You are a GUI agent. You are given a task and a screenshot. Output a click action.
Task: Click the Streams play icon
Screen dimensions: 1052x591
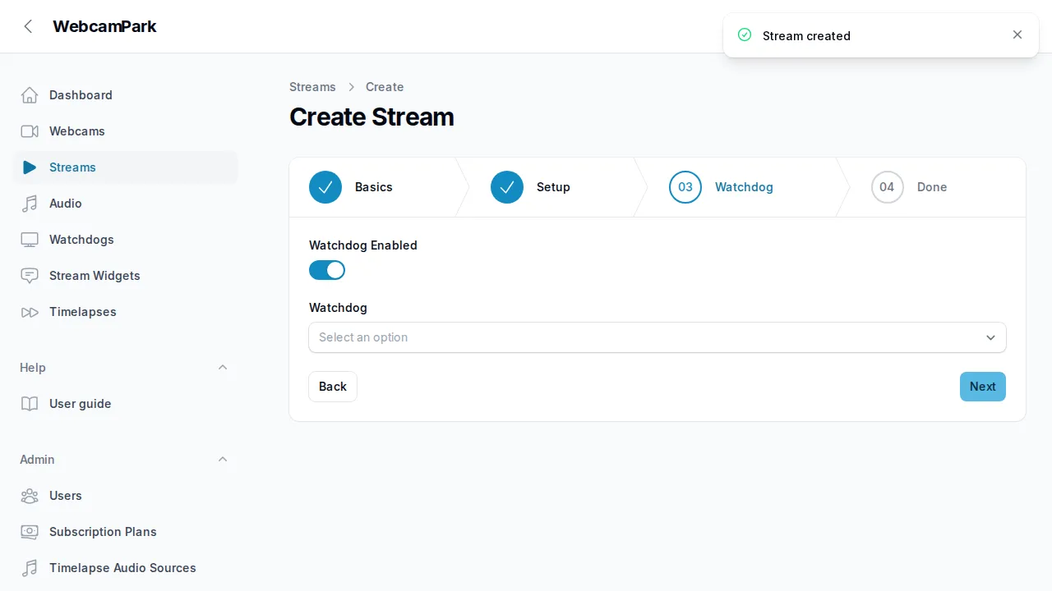30,167
